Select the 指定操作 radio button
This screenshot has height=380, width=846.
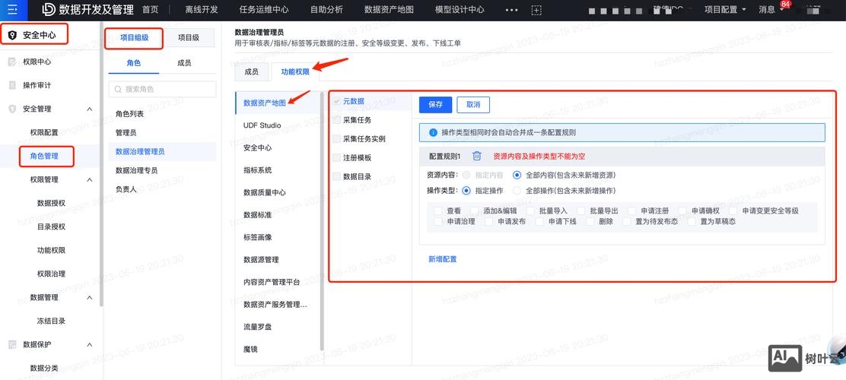pos(466,190)
